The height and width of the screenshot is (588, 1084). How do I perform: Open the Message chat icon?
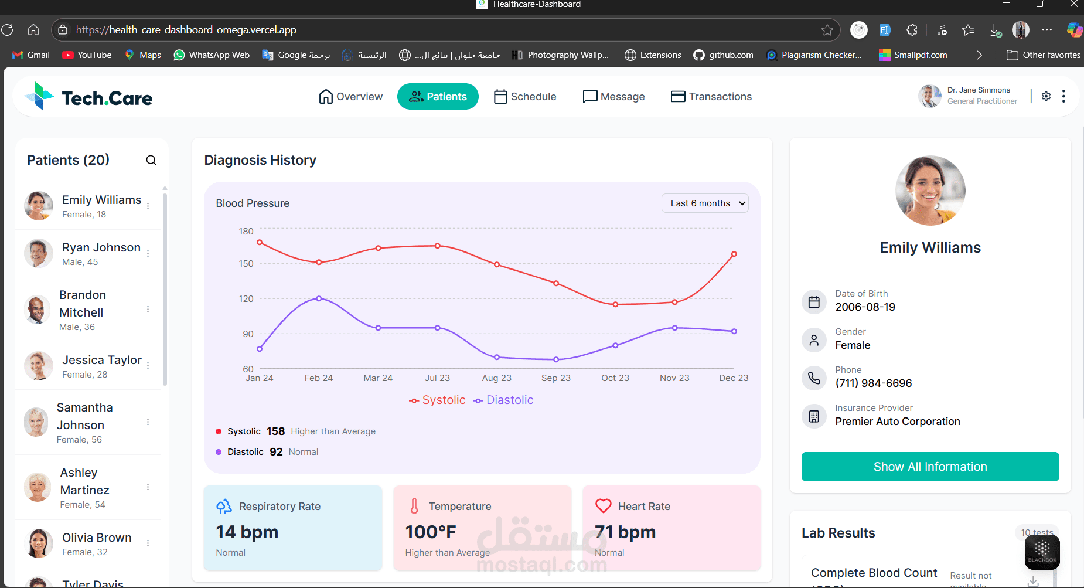coord(590,96)
